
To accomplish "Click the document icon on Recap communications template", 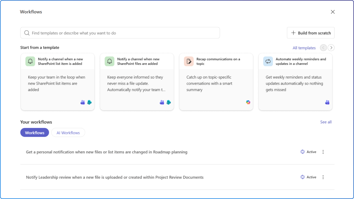I will (189, 61).
